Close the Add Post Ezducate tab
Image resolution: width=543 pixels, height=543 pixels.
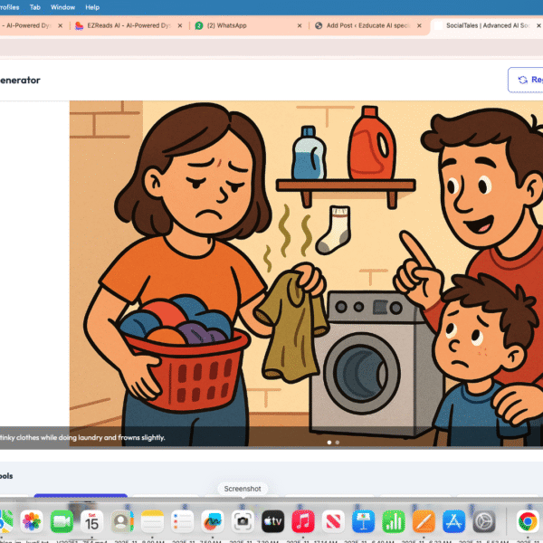pyautogui.click(x=419, y=25)
